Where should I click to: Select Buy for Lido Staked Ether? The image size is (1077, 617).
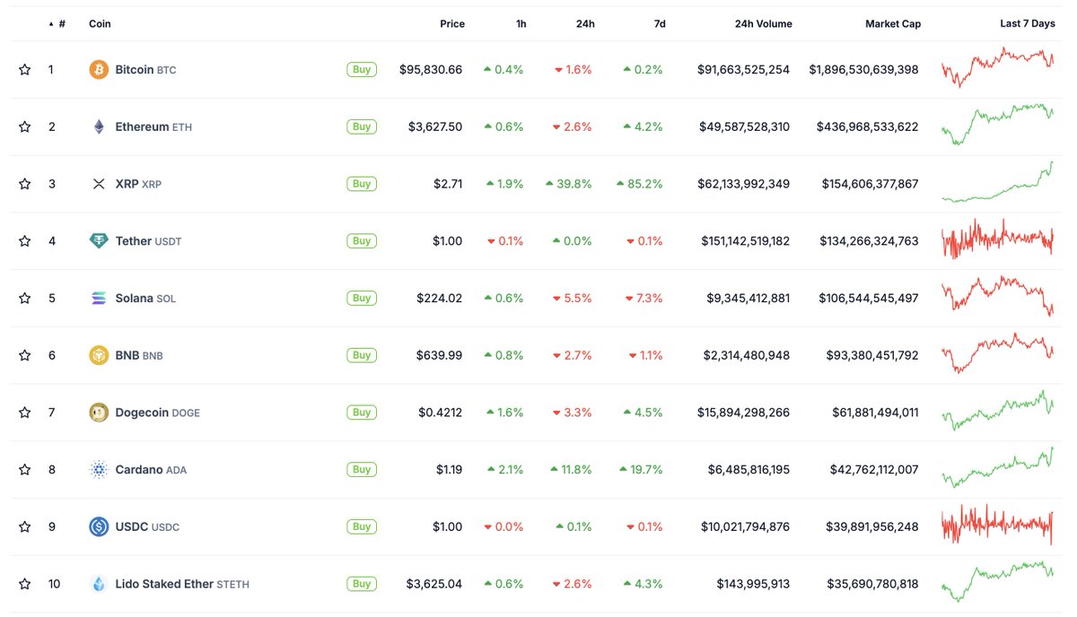pos(362,584)
